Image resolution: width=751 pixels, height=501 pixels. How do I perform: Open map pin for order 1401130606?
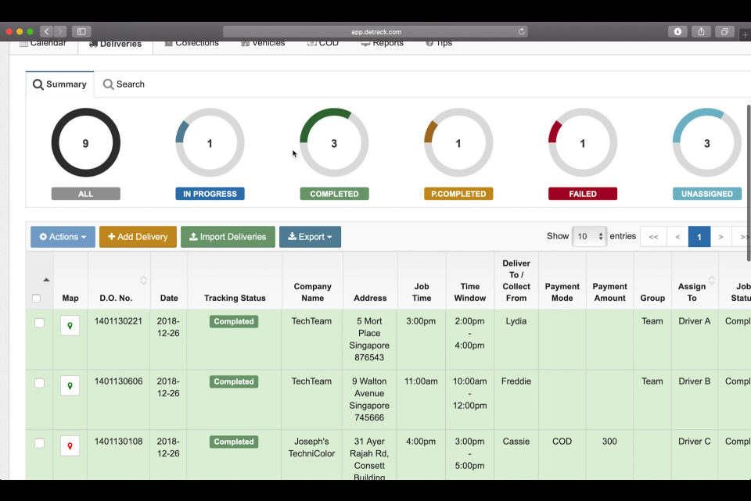[70, 385]
